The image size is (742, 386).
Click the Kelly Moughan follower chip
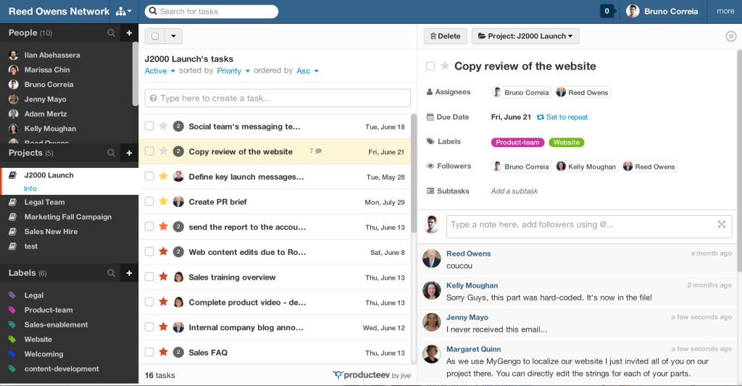pos(585,166)
